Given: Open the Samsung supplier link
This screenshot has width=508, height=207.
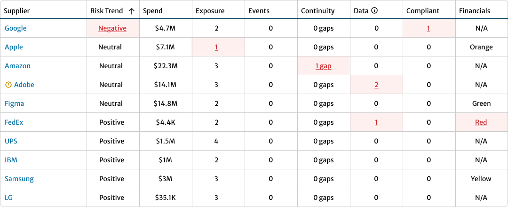Looking at the screenshot, I should pos(19,178).
